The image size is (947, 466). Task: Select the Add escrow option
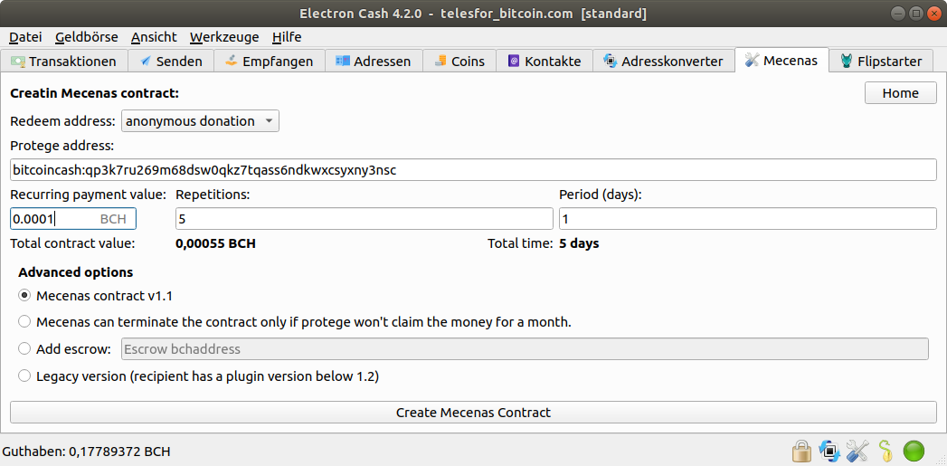[24, 348]
